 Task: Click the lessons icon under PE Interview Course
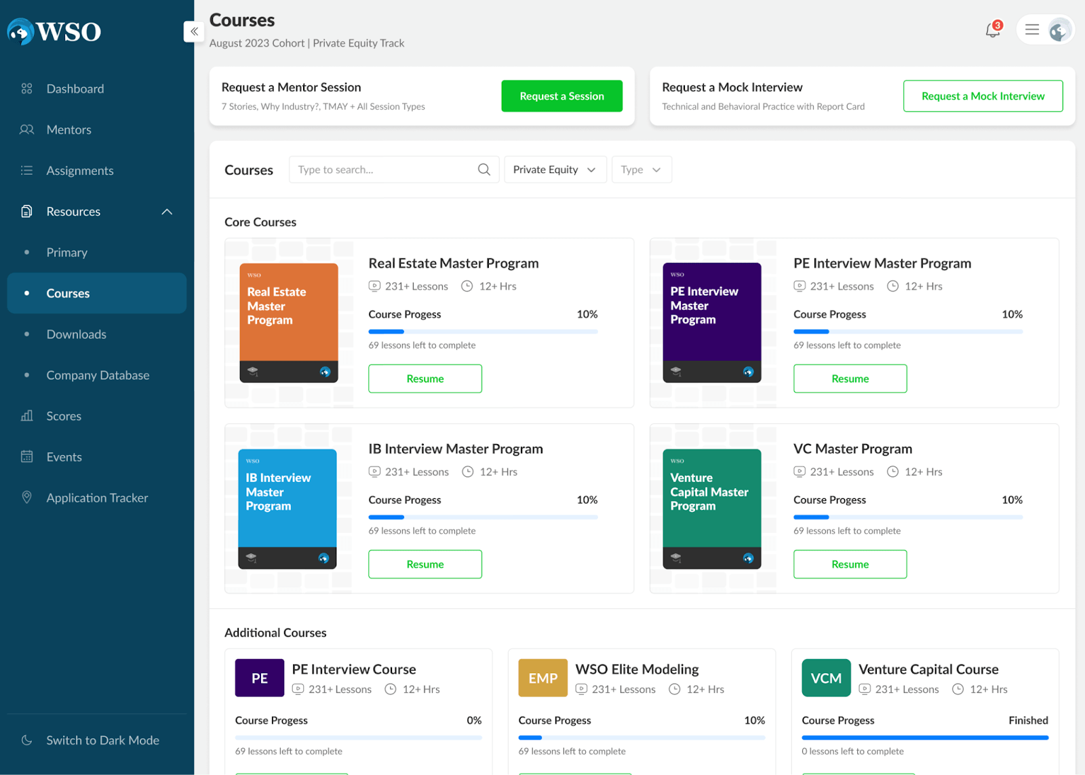pos(298,689)
